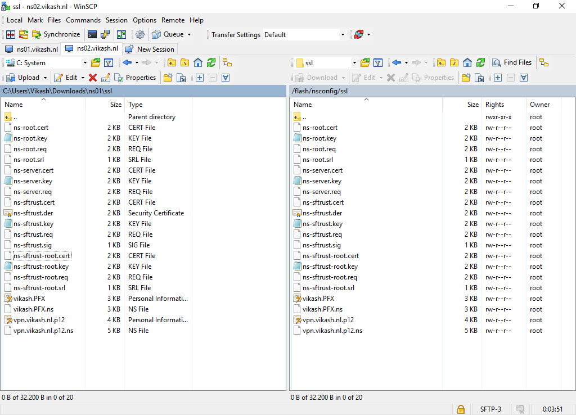
Task: Open directory icon in local panel toolbar
Action: [x=96, y=63]
